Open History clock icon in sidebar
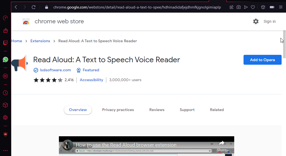Viewport: 286px width, 156px height. (x=5, y=93)
